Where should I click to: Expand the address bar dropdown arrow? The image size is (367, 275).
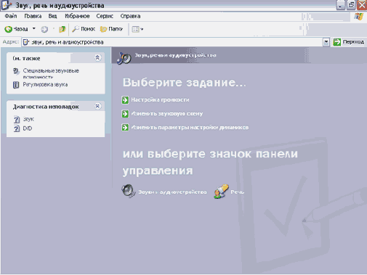326,42
